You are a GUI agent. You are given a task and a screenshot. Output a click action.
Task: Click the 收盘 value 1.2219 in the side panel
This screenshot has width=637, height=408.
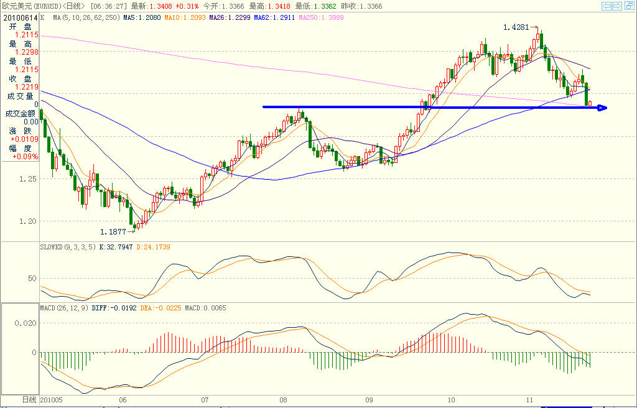[27, 87]
